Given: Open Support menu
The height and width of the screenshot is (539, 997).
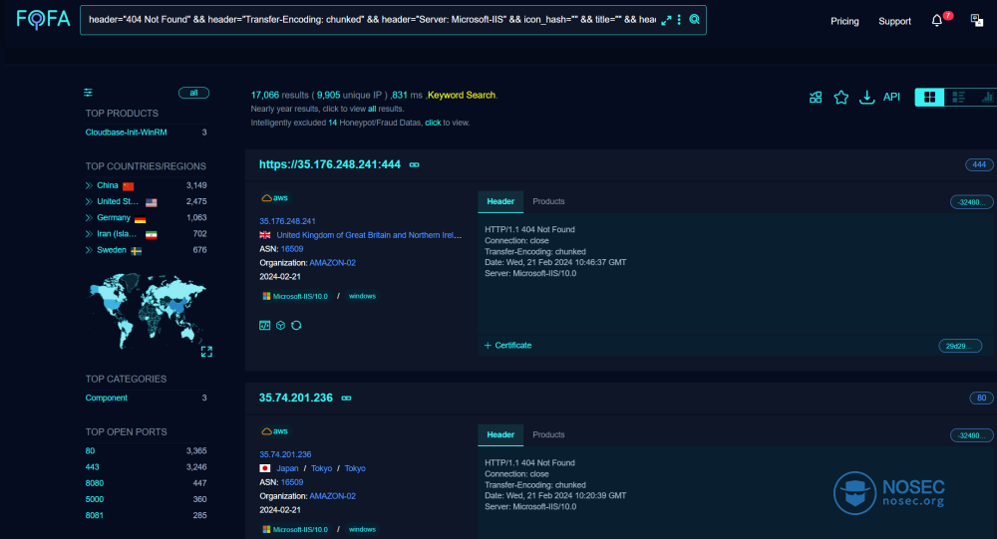Looking at the screenshot, I should (894, 22).
